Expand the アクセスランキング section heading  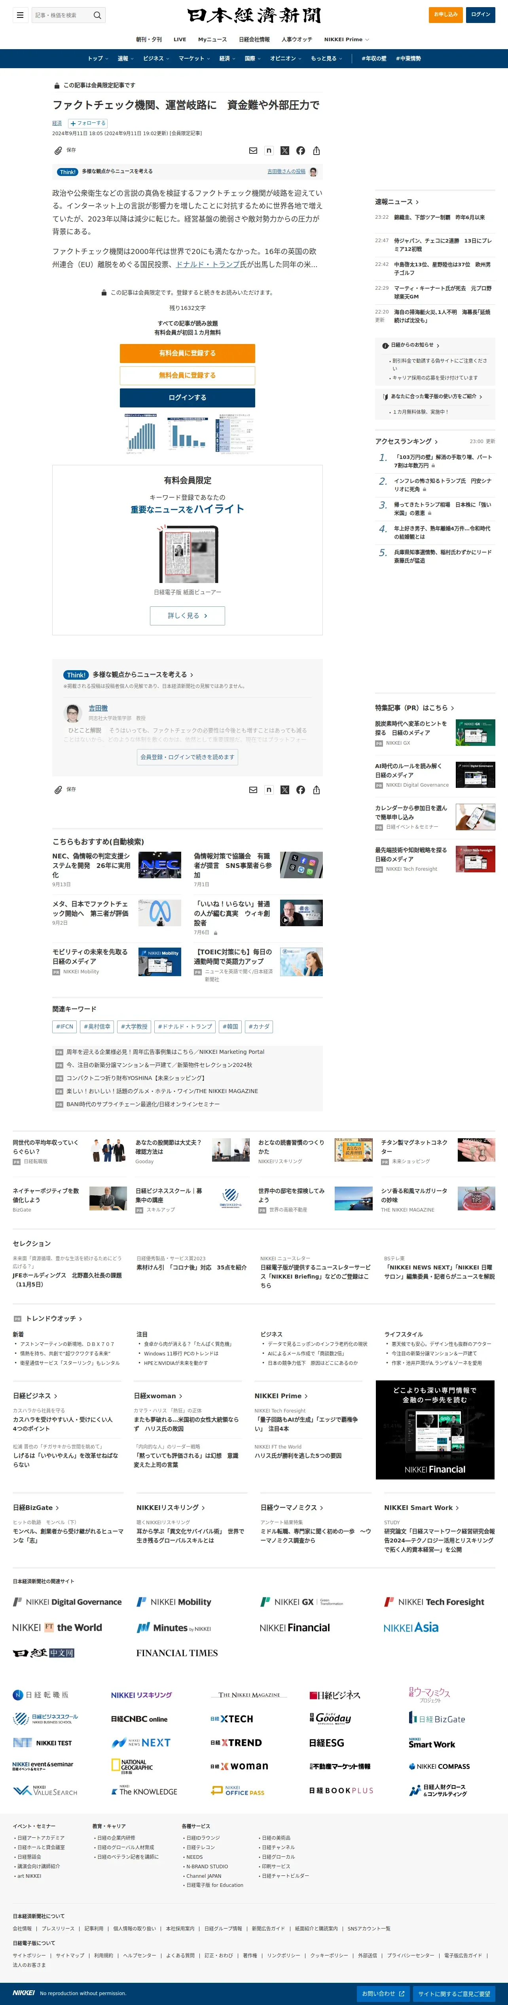click(x=406, y=442)
